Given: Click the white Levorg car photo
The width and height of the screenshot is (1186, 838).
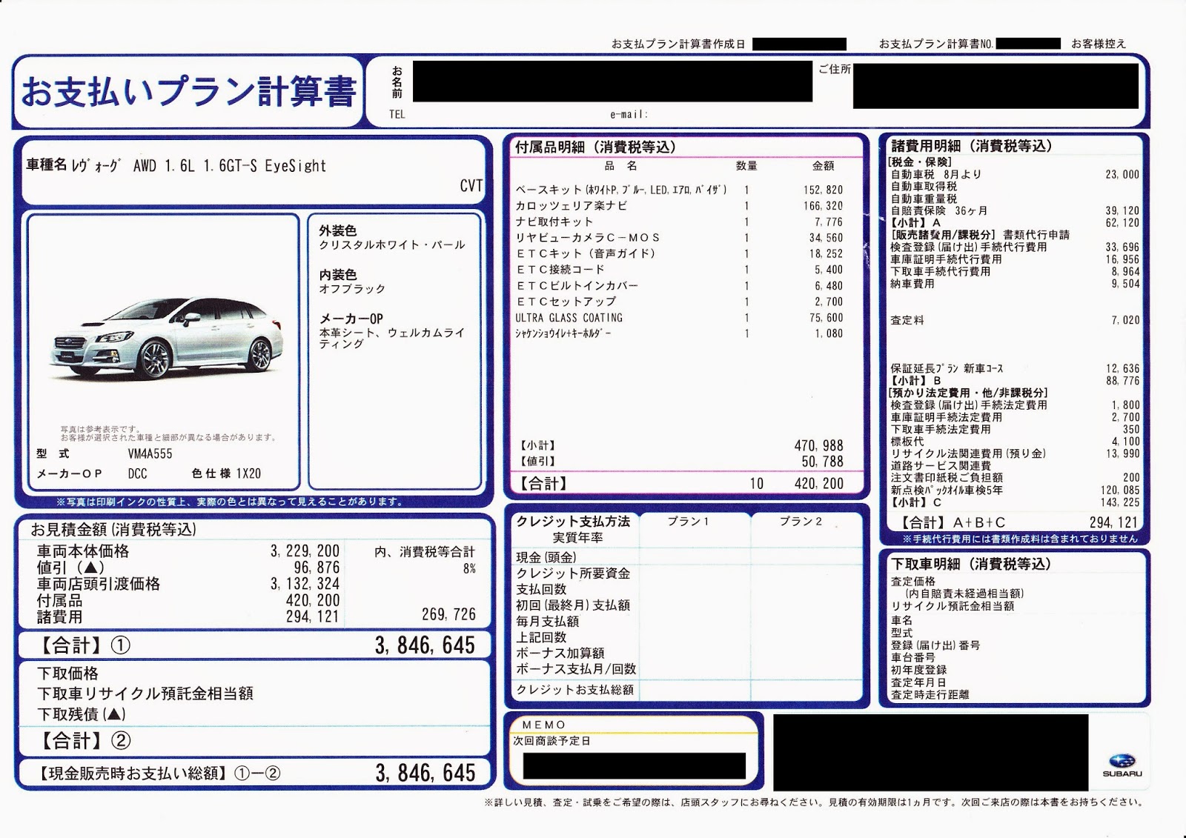Looking at the screenshot, I should (168, 337).
